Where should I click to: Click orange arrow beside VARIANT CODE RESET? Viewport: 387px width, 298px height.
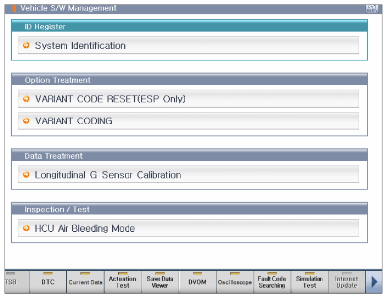click(x=26, y=99)
